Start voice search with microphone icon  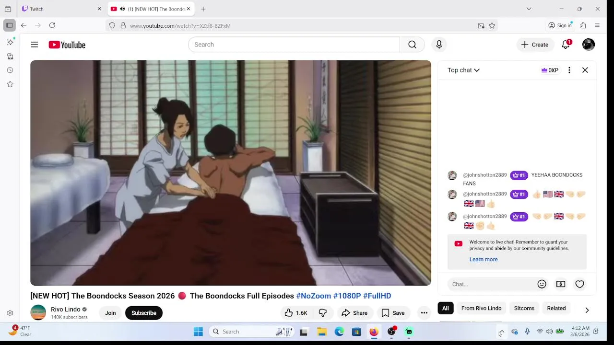439,45
